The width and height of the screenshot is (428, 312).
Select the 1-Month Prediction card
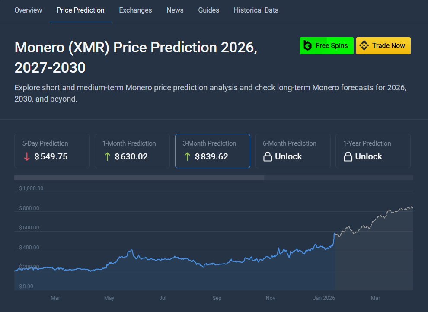click(x=132, y=151)
